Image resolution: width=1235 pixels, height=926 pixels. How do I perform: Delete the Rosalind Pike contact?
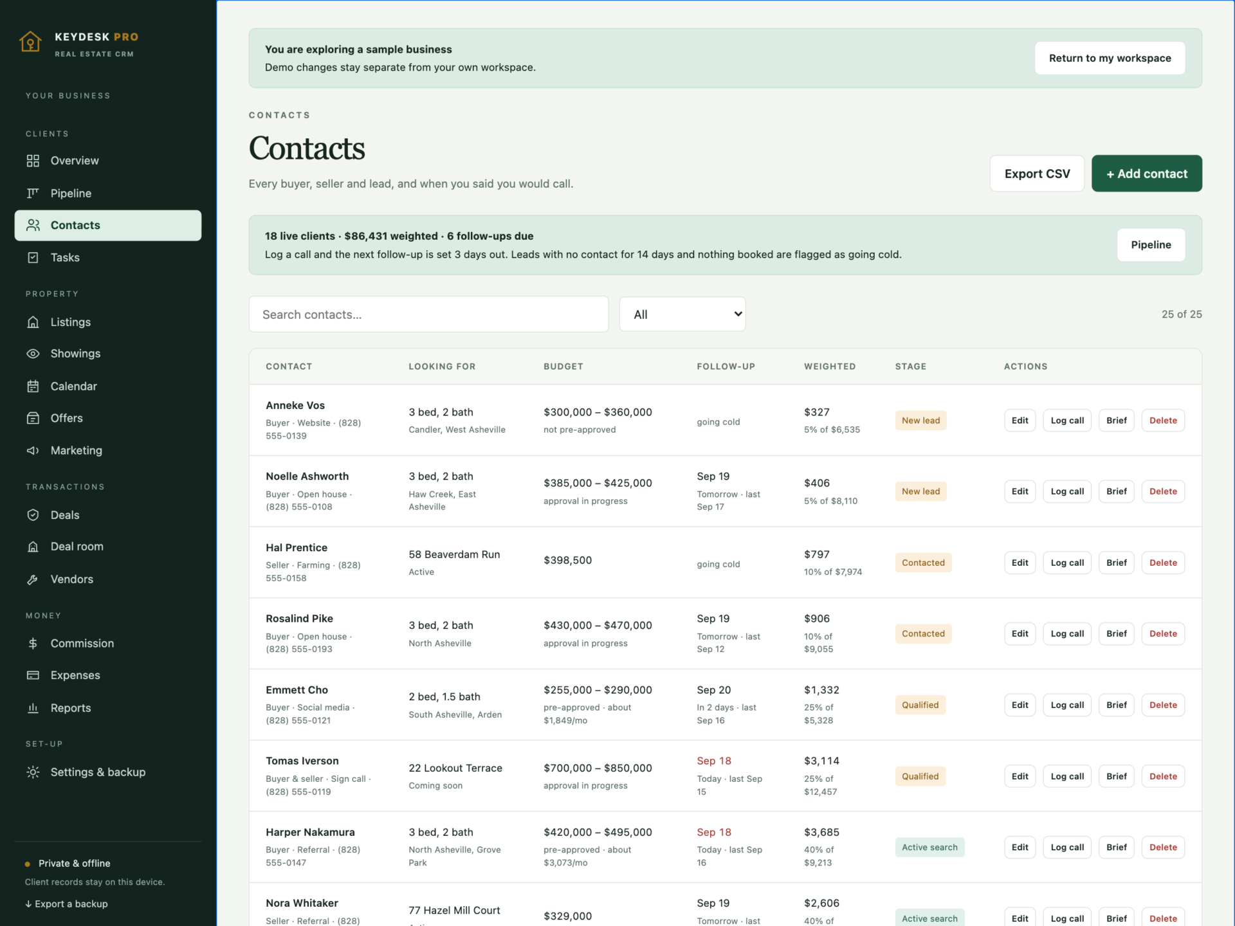tap(1163, 633)
